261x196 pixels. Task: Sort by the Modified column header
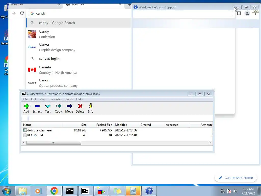pos(126,125)
